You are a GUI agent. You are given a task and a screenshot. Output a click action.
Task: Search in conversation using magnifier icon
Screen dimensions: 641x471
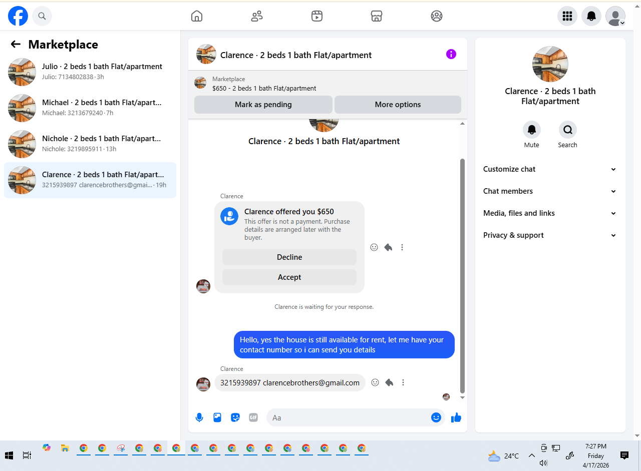point(568,130)
